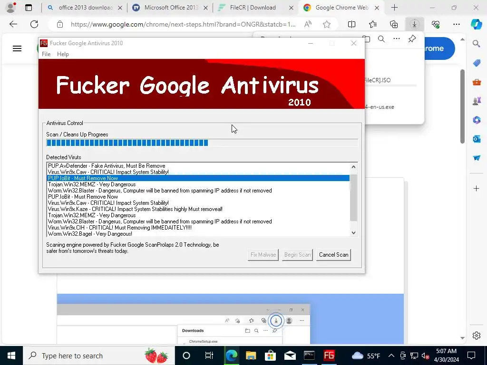The image size is (487, 365).
Task: Click the Edge address bar URL
Action: point(183,24)
